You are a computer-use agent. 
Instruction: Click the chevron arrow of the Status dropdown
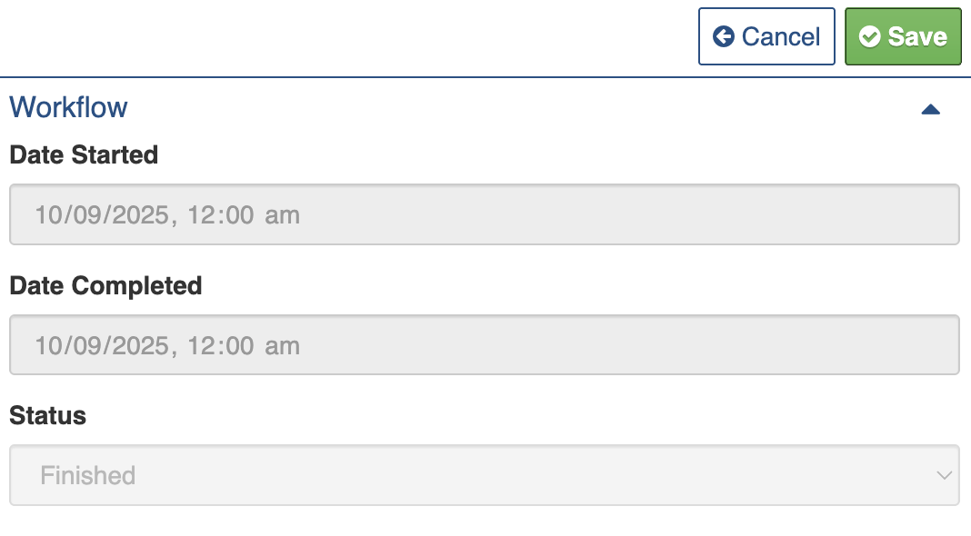pos(945,475)
